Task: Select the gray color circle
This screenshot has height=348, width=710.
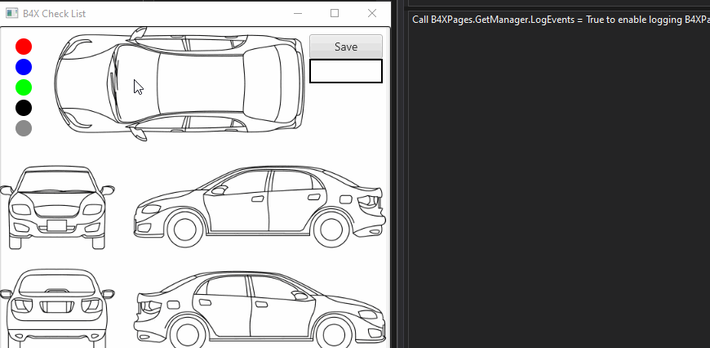Action: (24, 128)
